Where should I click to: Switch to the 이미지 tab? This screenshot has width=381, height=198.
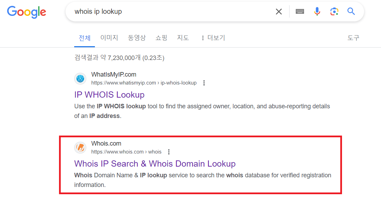[x=109, y=38]
